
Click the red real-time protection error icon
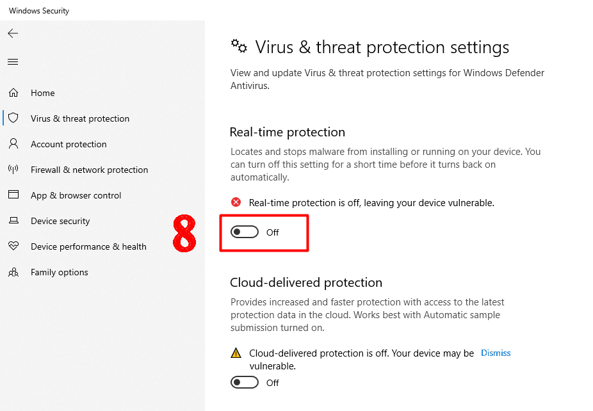[236, 202]
